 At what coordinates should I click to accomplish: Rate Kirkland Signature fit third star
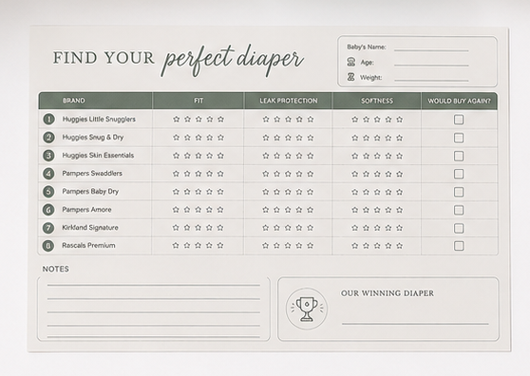[199, 228]
